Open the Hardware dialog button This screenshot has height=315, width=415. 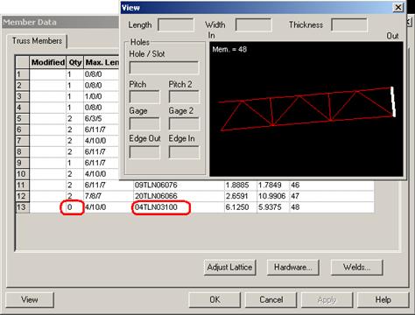(x=292, y=267)
